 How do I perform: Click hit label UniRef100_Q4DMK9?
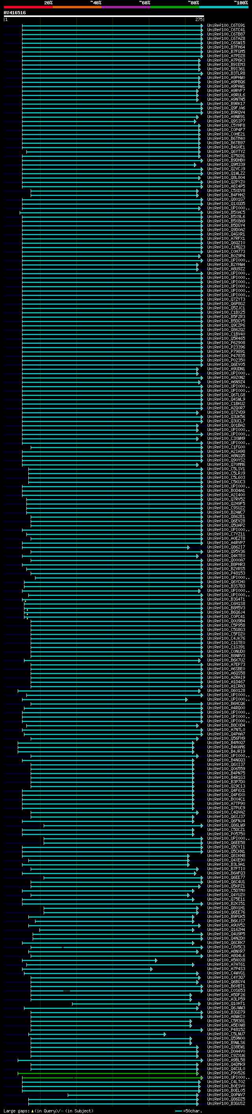[x=226, y=1064]
